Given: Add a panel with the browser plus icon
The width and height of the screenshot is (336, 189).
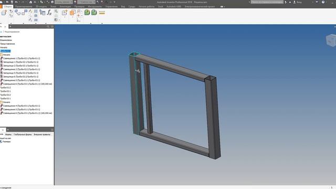Looking at the screenshot, I should coord(10,26).
